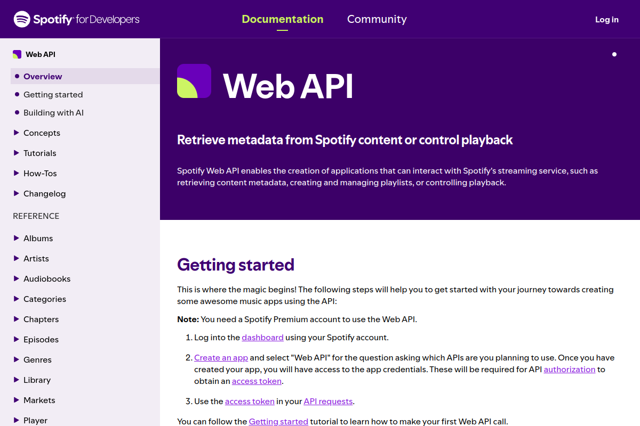Open the Tutorials label in the sidebar
The image size is (640, 426).
(x=40, y=153)
